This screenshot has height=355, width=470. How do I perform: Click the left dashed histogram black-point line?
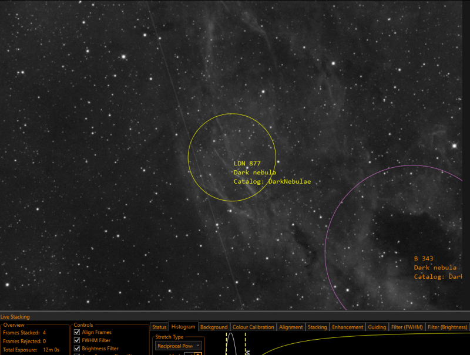[226, 344]
